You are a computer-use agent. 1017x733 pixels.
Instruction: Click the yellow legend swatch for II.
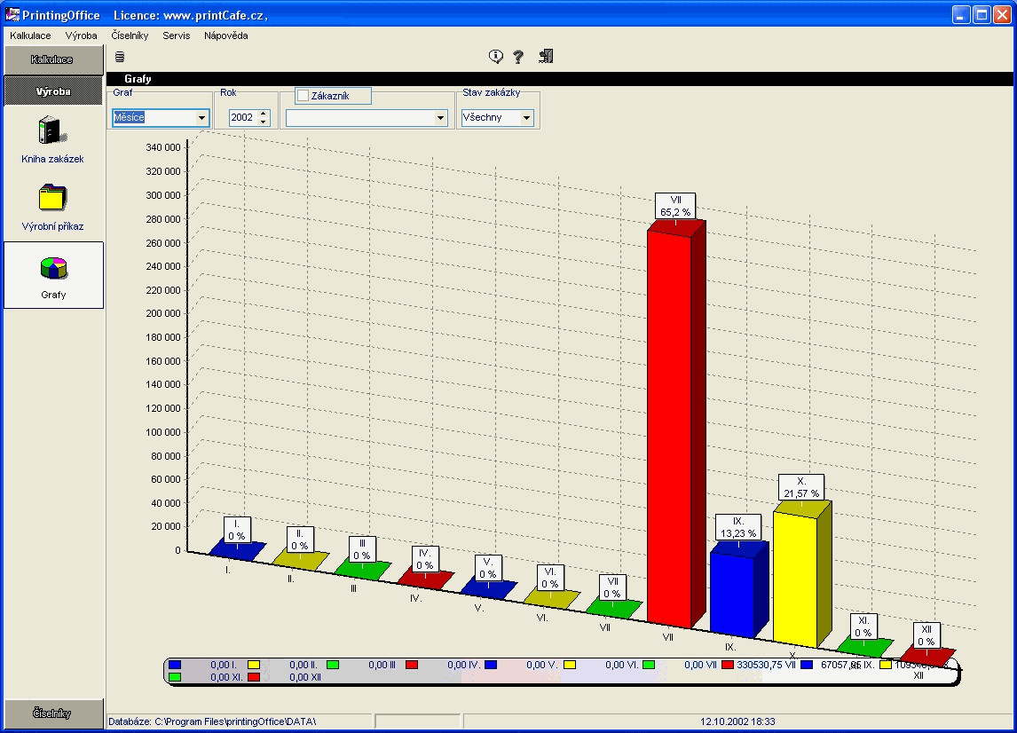254,665
